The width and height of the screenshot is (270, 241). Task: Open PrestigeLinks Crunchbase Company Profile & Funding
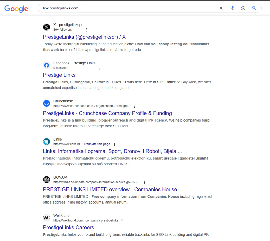coord(107,113)
